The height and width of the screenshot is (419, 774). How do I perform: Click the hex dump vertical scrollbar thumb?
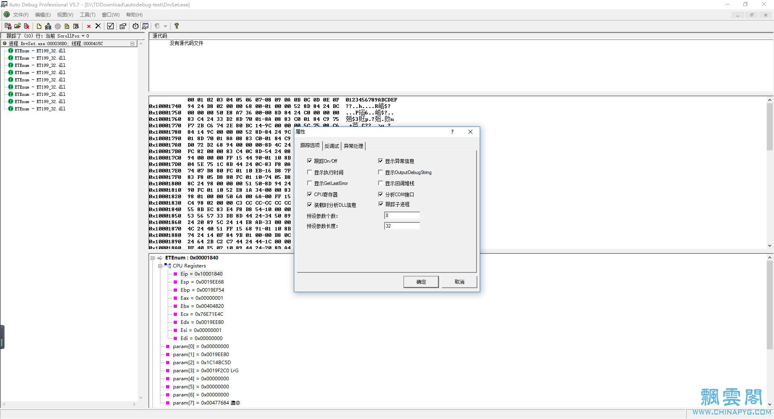pos(770,127)
